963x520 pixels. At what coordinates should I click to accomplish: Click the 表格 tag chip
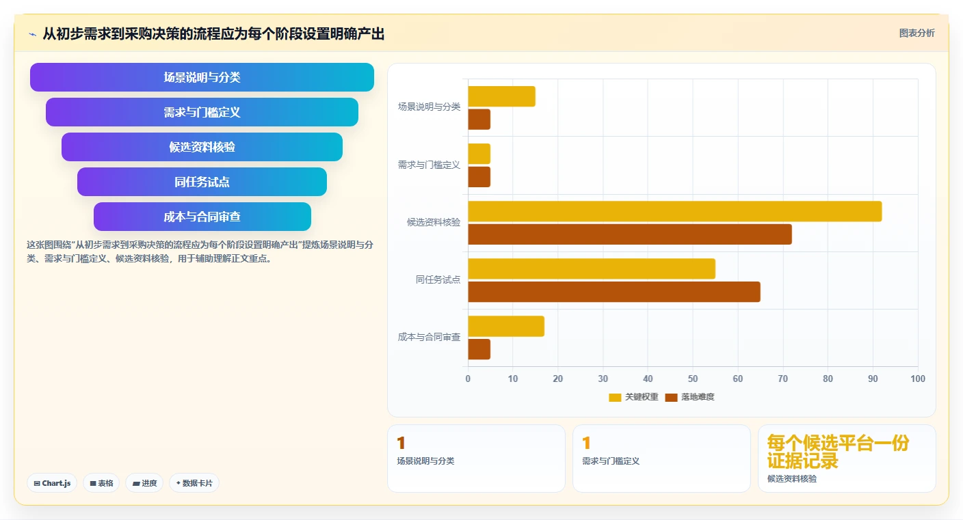101,483
